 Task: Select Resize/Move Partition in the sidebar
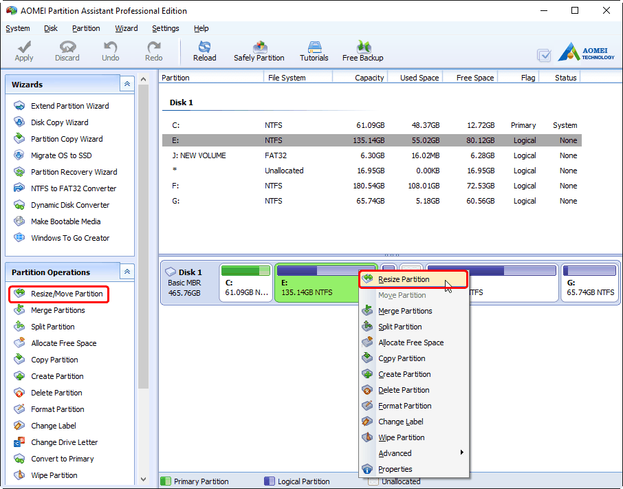point(59,294)
